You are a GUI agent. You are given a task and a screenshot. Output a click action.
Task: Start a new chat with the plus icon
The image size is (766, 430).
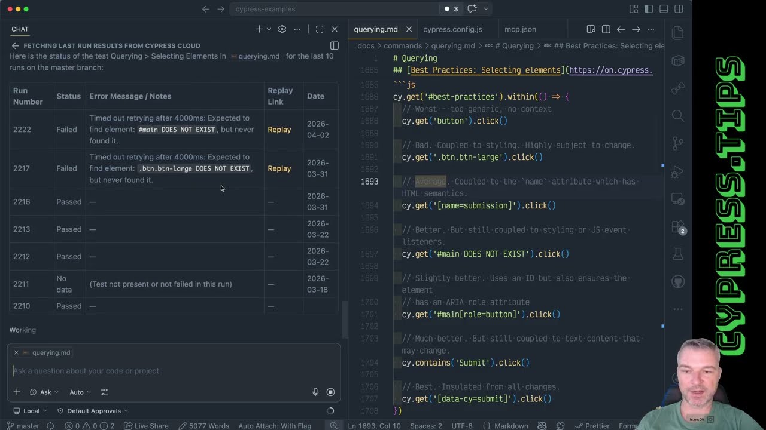[x=259, y=29]
